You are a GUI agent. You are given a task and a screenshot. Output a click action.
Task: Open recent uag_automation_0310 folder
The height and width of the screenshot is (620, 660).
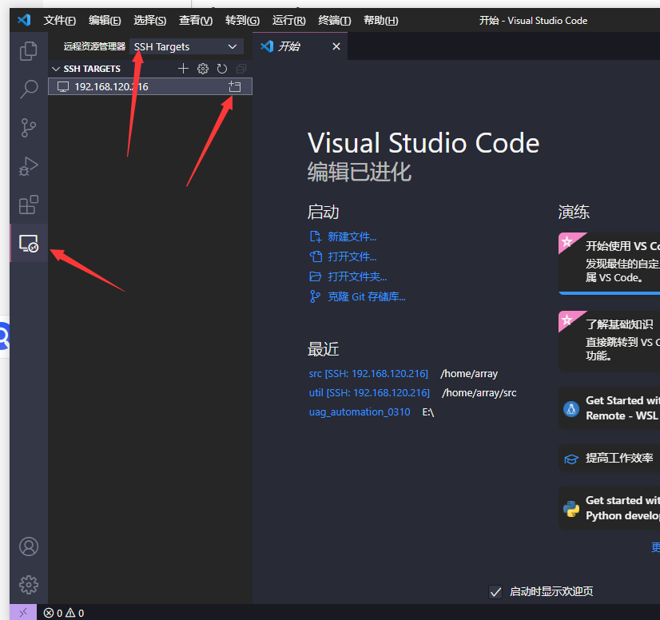point(360,412)
